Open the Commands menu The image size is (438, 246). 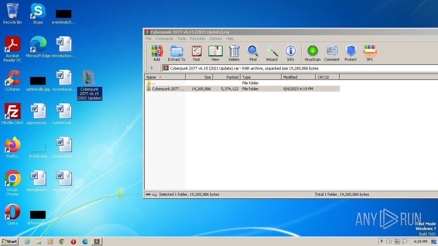click(164, 39)
